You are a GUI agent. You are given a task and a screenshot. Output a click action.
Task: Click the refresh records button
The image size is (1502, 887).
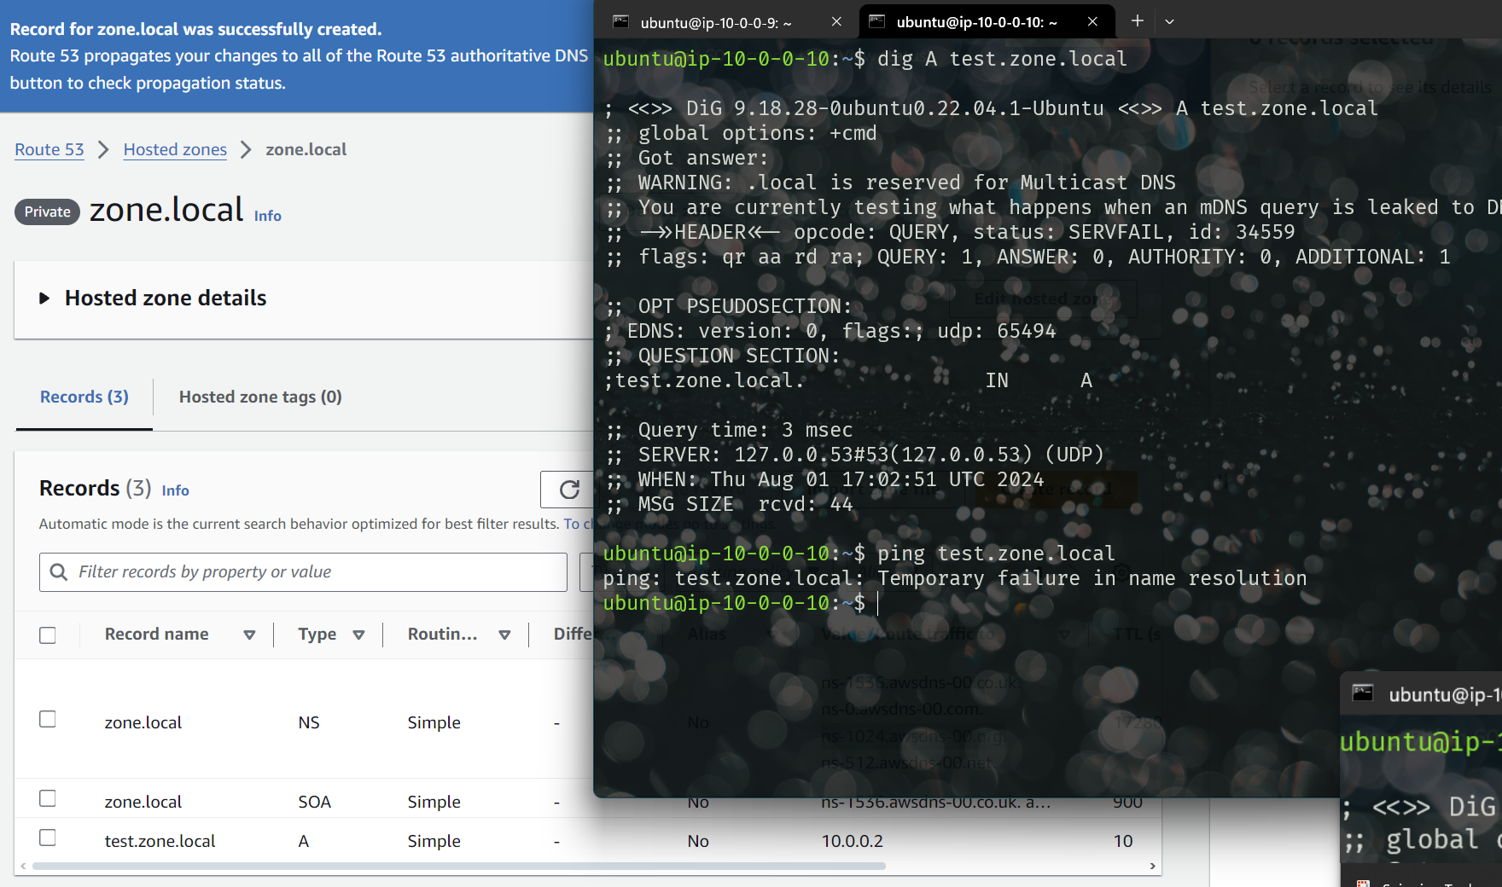(x=568, y=490)
